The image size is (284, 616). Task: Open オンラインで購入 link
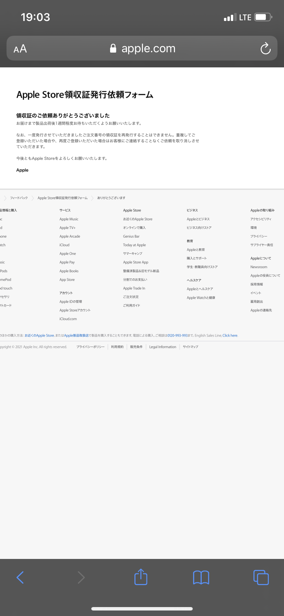pyautogui.click(x=134, y=228)
